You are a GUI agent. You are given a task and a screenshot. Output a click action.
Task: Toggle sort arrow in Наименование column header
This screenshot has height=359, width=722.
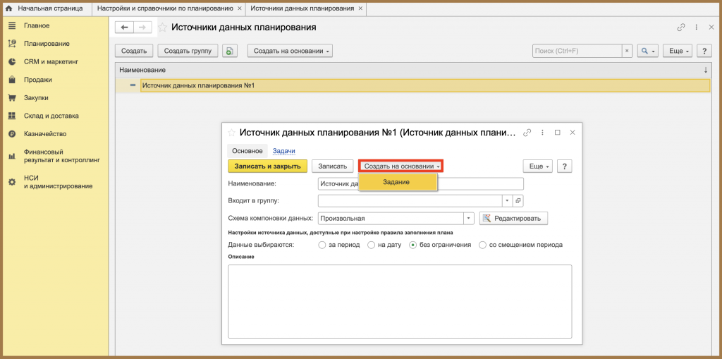point(705,70)
